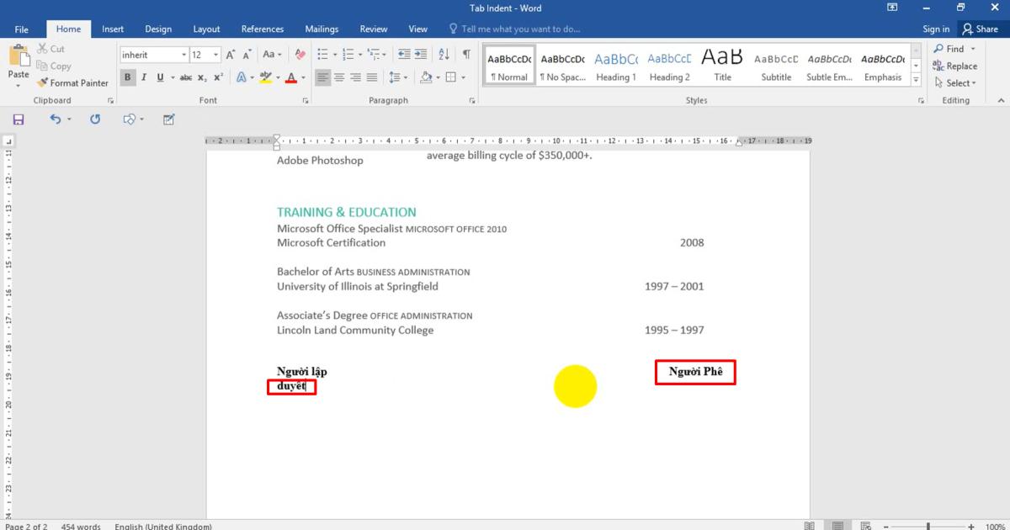The height and width of the screenshot is (530, 1010).
Task: Expand the font size dropdown
Action: 216,55
